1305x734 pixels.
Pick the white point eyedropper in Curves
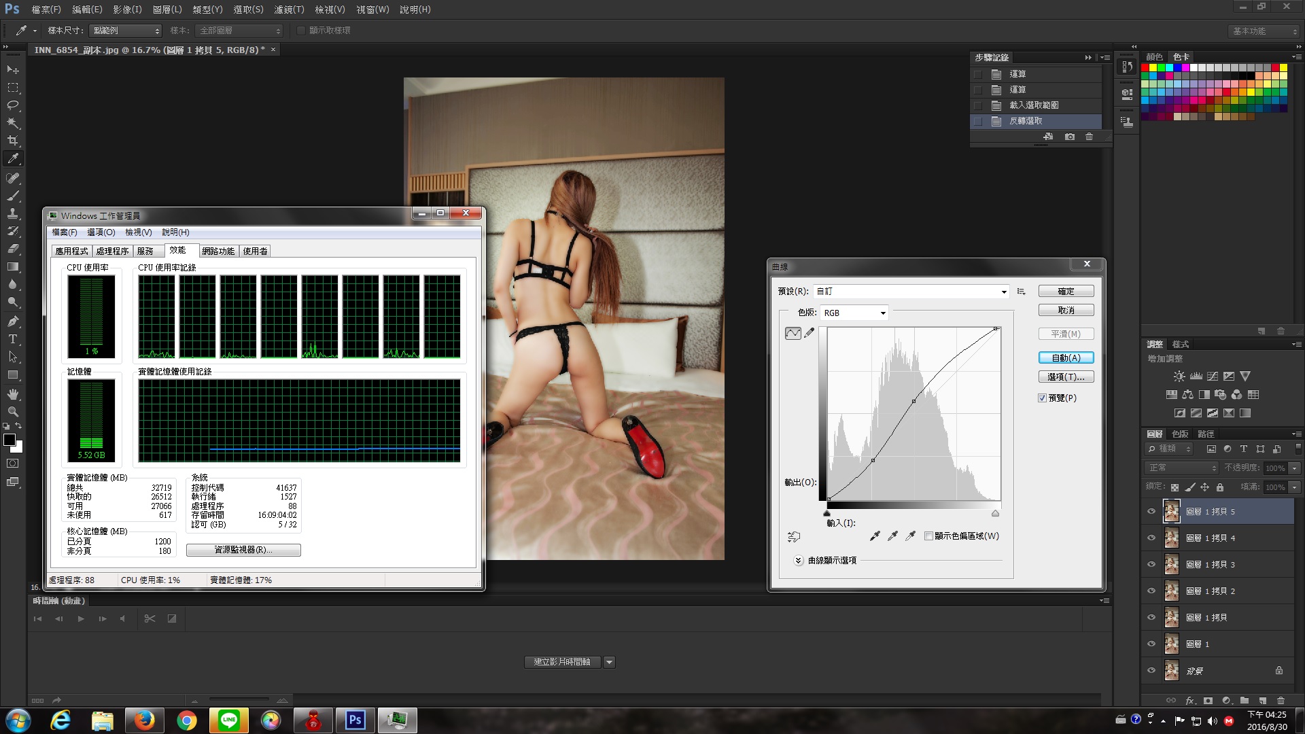(x=910, y=536)
